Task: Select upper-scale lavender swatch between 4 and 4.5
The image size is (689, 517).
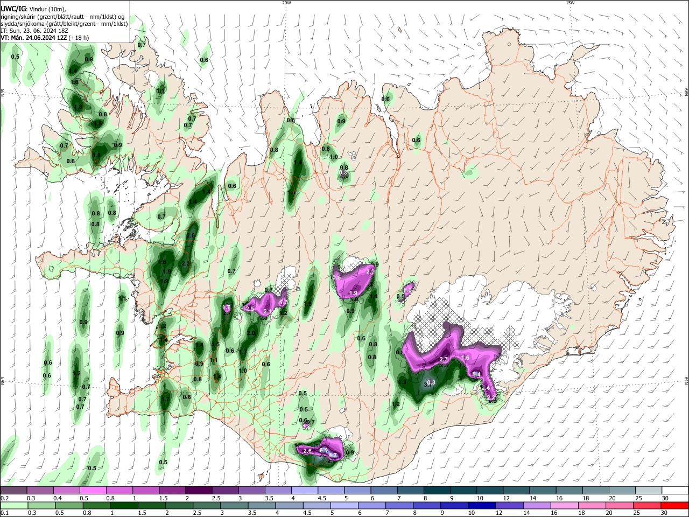Action: point(305,490)
